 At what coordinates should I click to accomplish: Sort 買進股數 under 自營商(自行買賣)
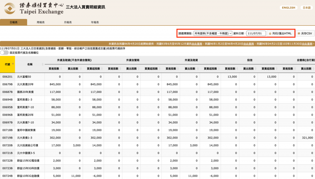coord(295,69)
